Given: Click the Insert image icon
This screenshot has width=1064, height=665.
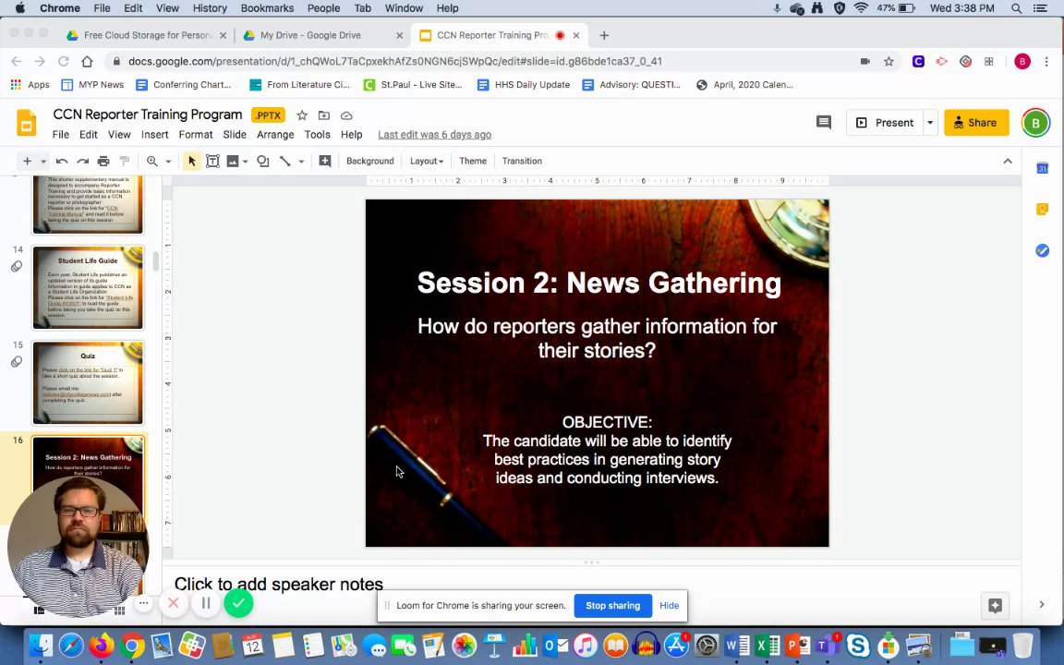Looking at the screenshot, I should tap(233, 161).
